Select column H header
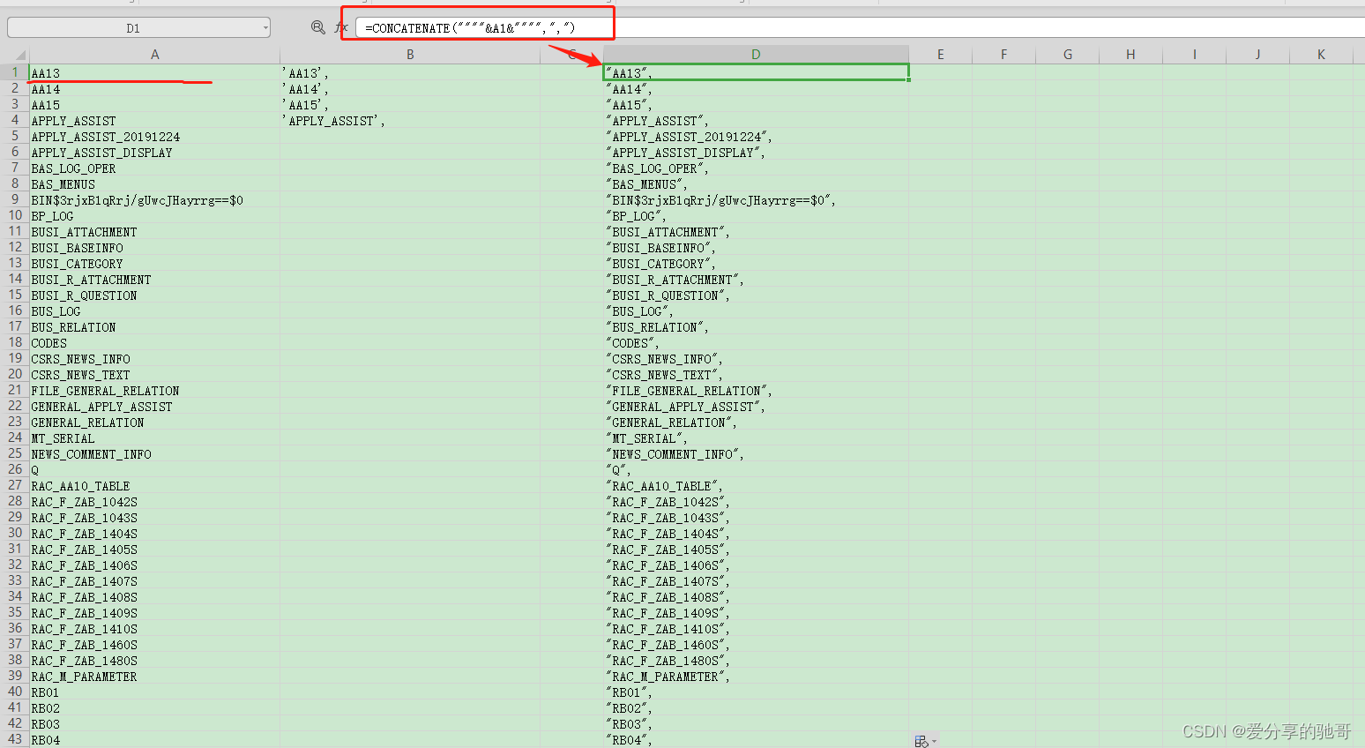 1131,55
